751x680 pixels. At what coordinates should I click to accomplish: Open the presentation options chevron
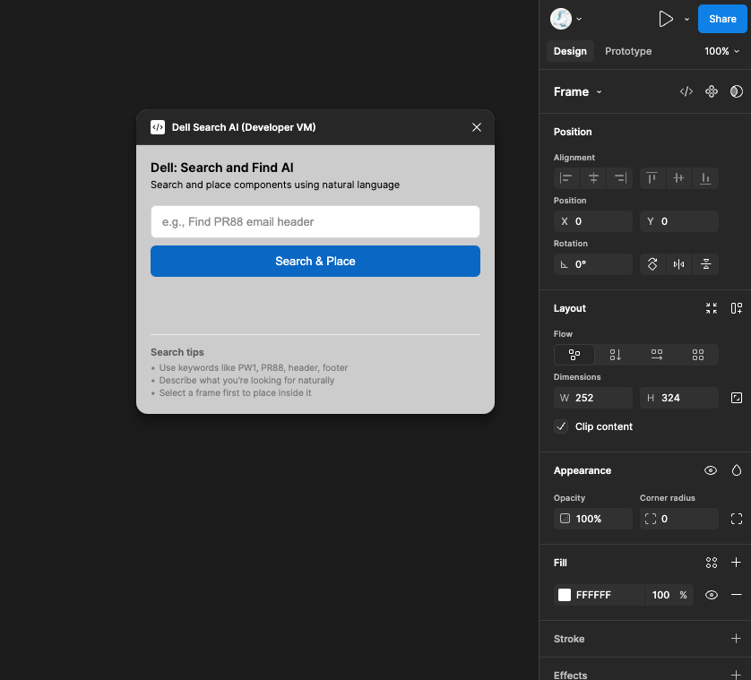click(x=686, y=19)
